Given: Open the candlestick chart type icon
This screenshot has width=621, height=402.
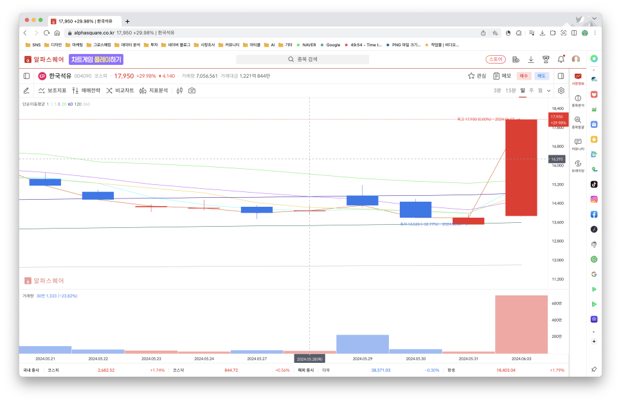Looking at the screenshot, I should [180, 91].
